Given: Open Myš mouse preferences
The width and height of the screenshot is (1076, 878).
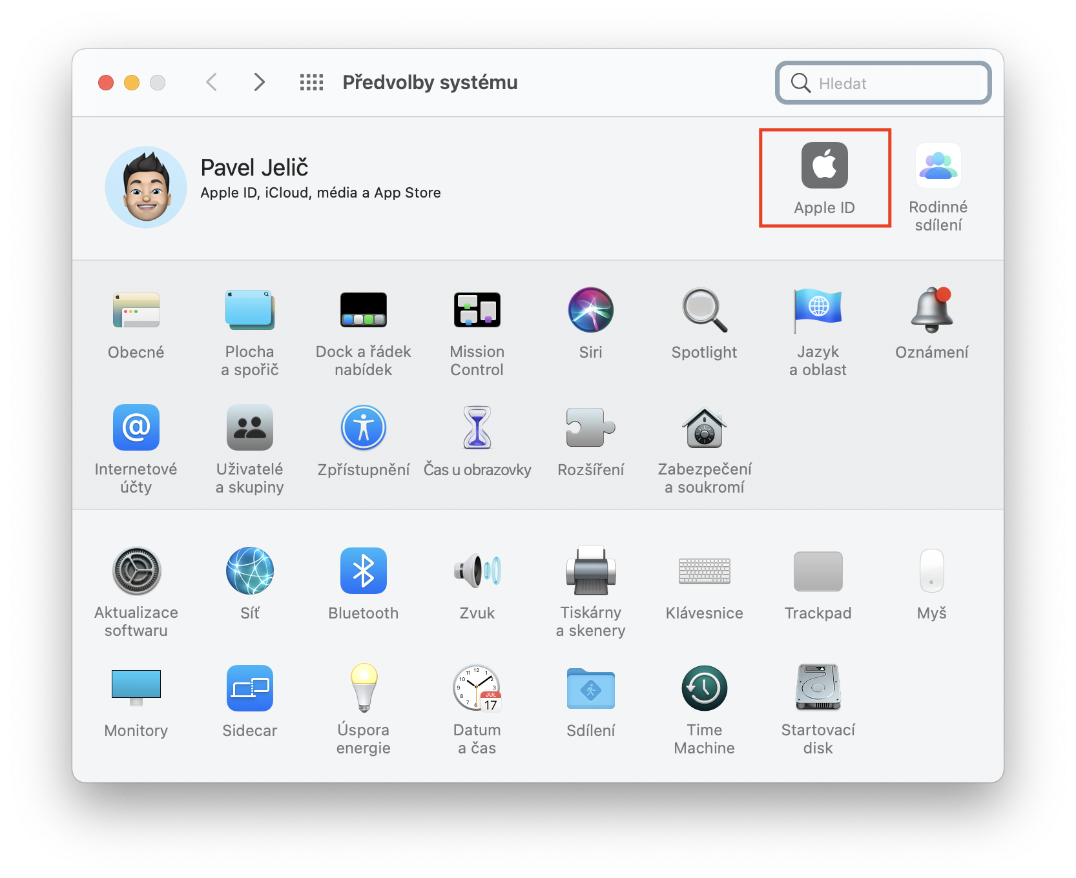Looking at the screenshot, I should [931, 585].
